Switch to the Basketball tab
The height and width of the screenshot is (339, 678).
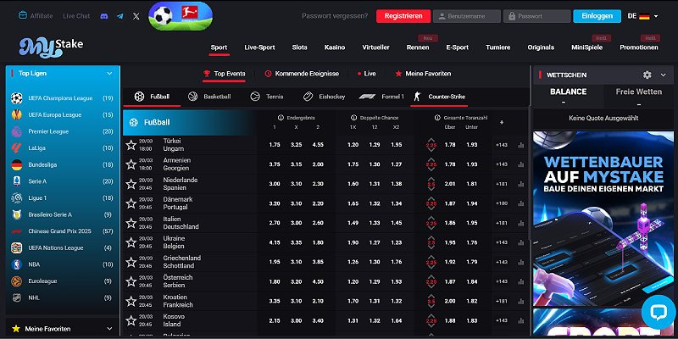(210, 97)
